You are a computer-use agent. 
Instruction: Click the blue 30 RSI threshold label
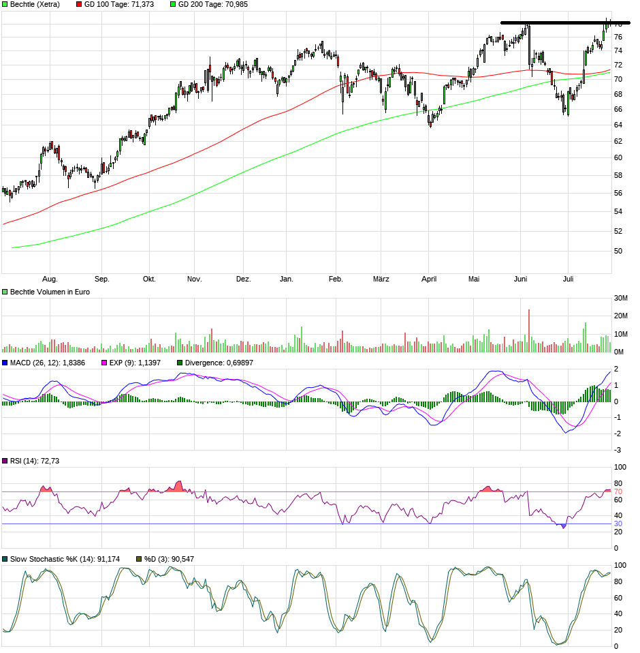[x=618, y=524]
